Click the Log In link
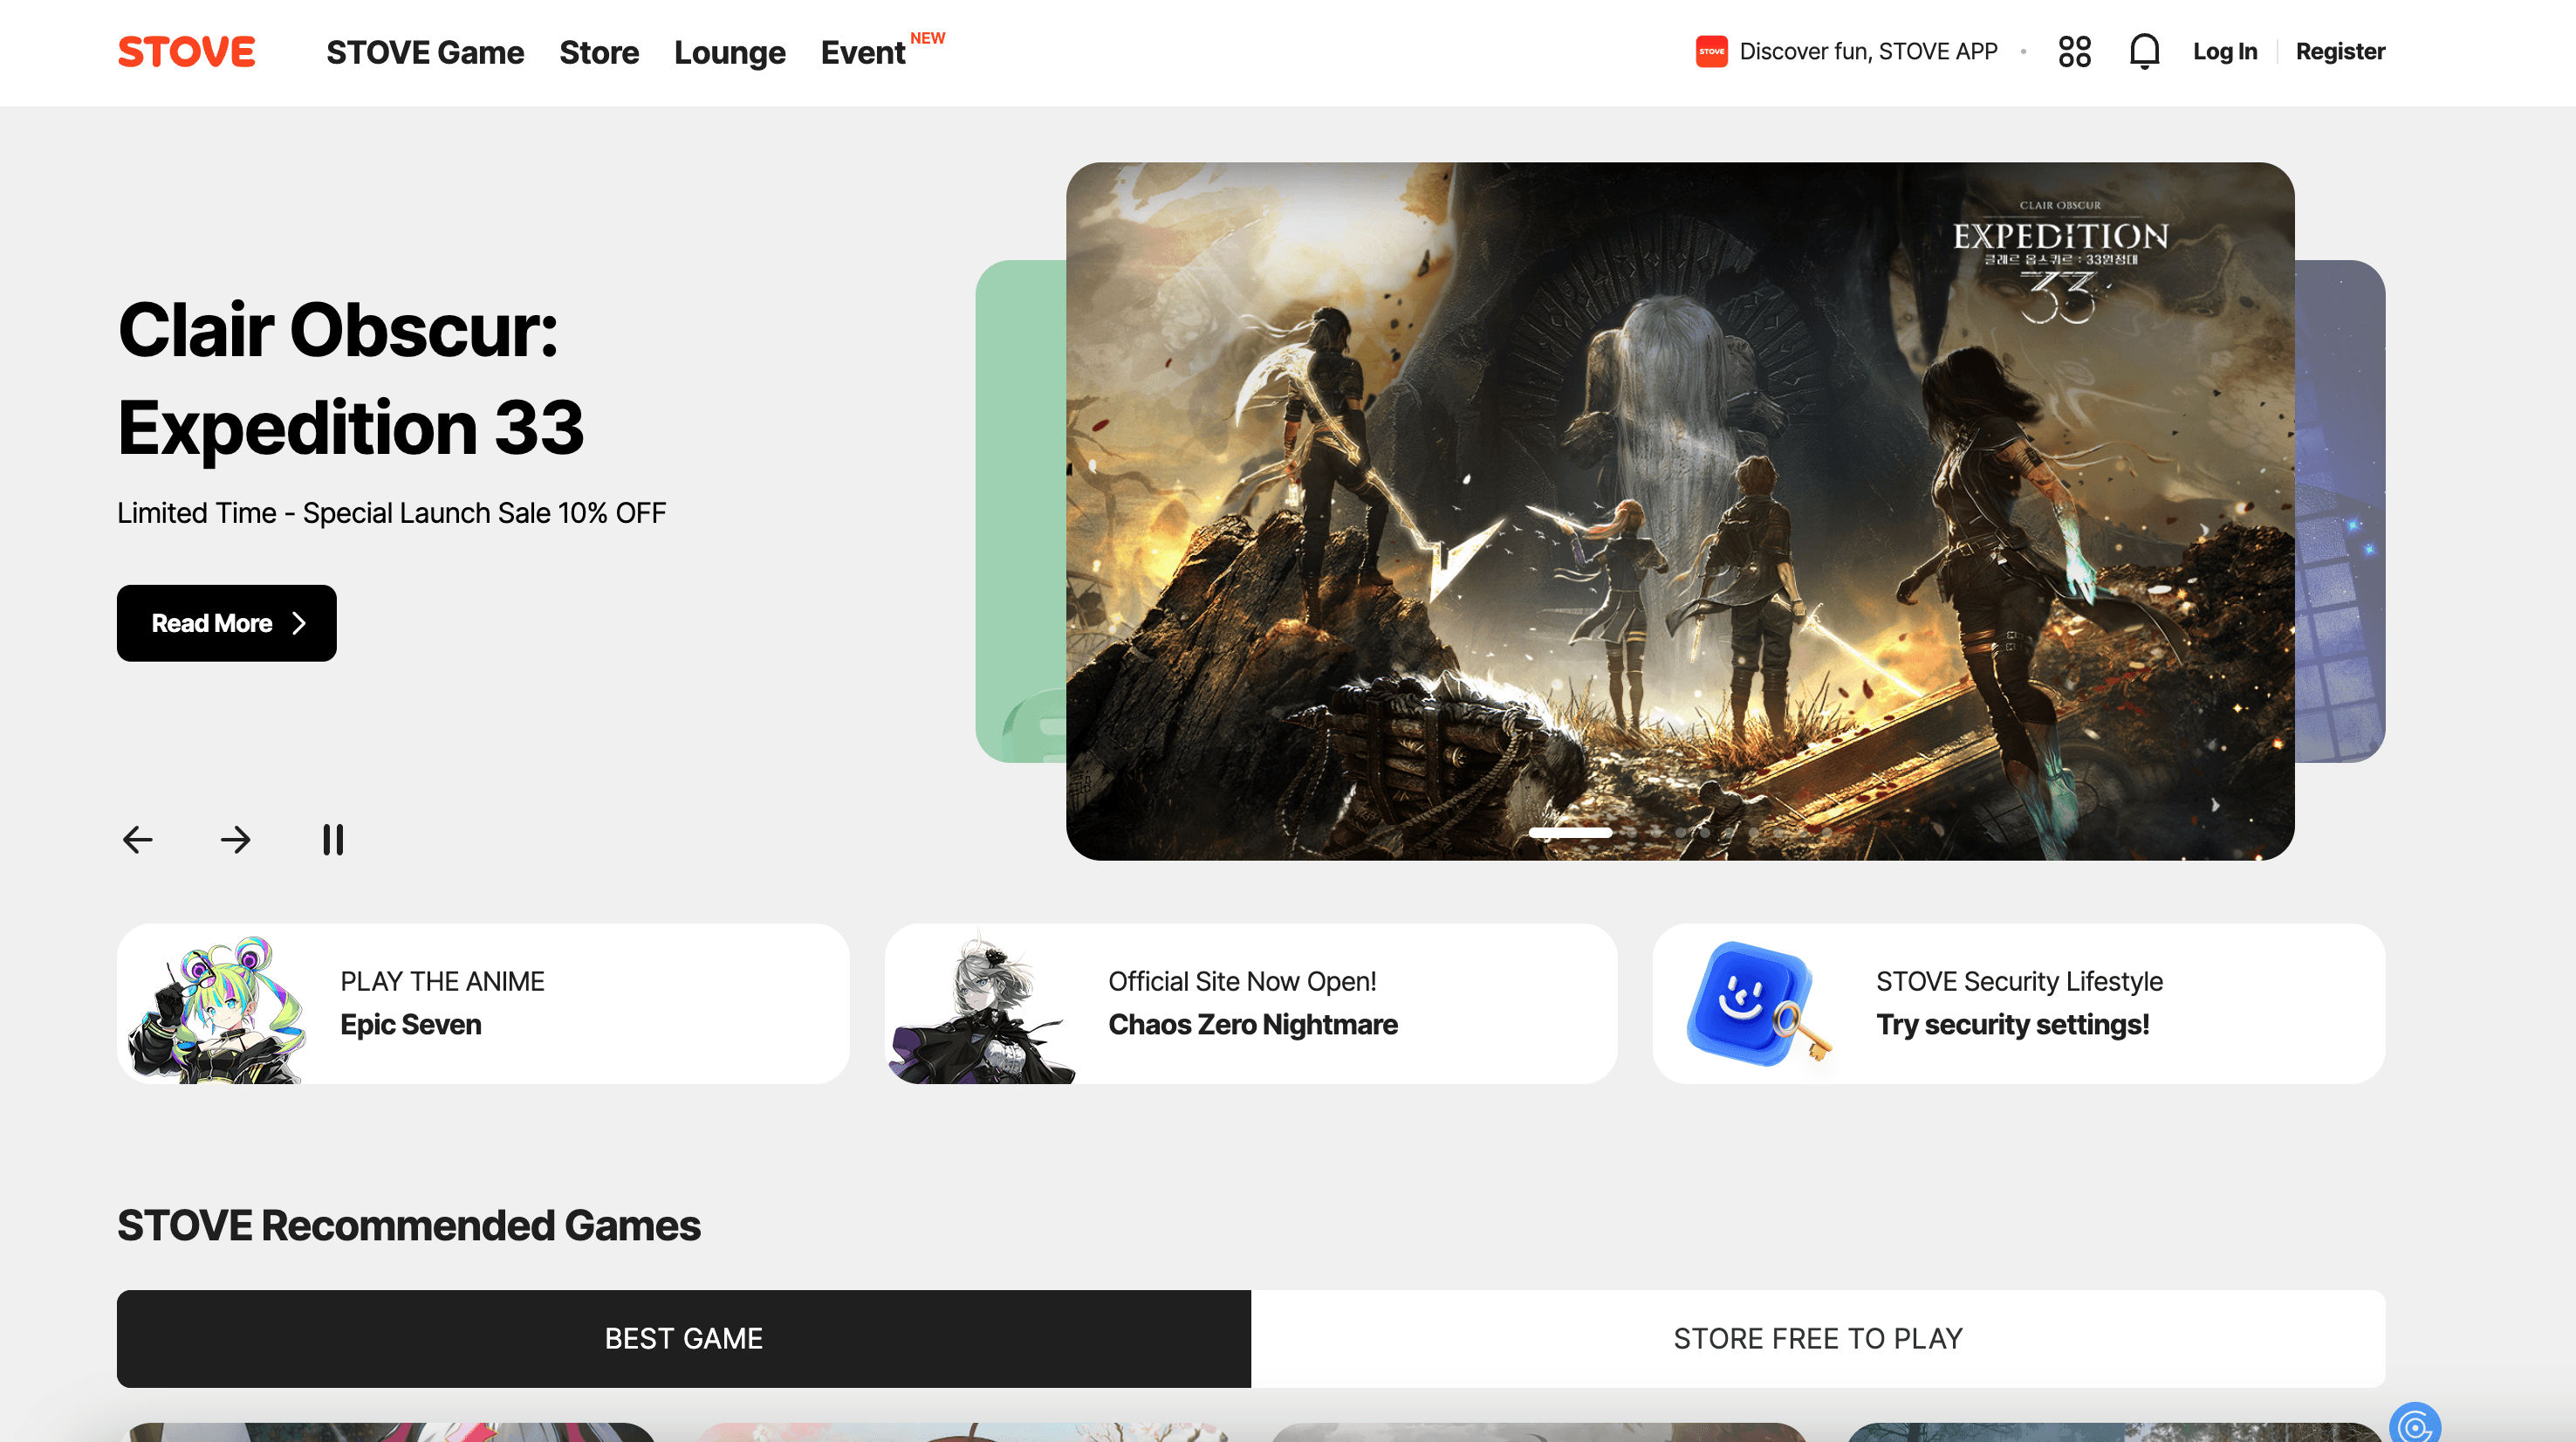The image size is (2576, 1442). (2224, 52)
